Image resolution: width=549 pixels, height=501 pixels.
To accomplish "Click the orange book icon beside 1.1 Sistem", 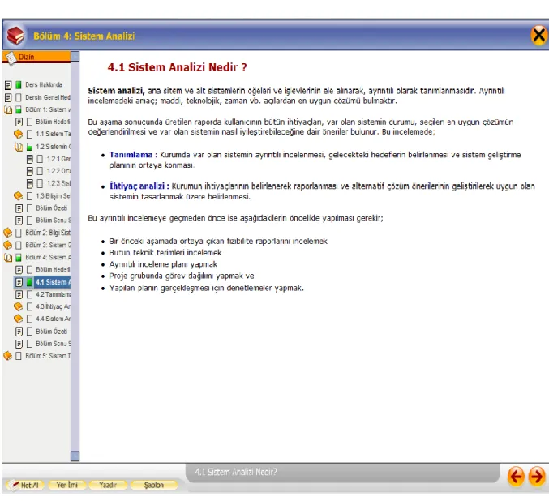I will 18,134.
